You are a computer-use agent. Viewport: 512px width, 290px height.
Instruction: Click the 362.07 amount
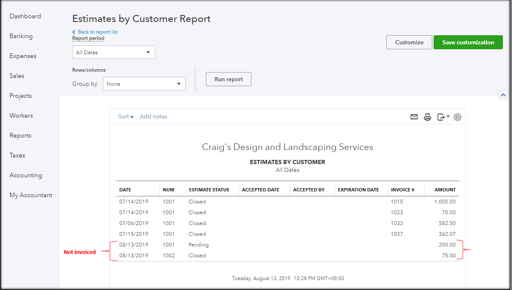447,234
